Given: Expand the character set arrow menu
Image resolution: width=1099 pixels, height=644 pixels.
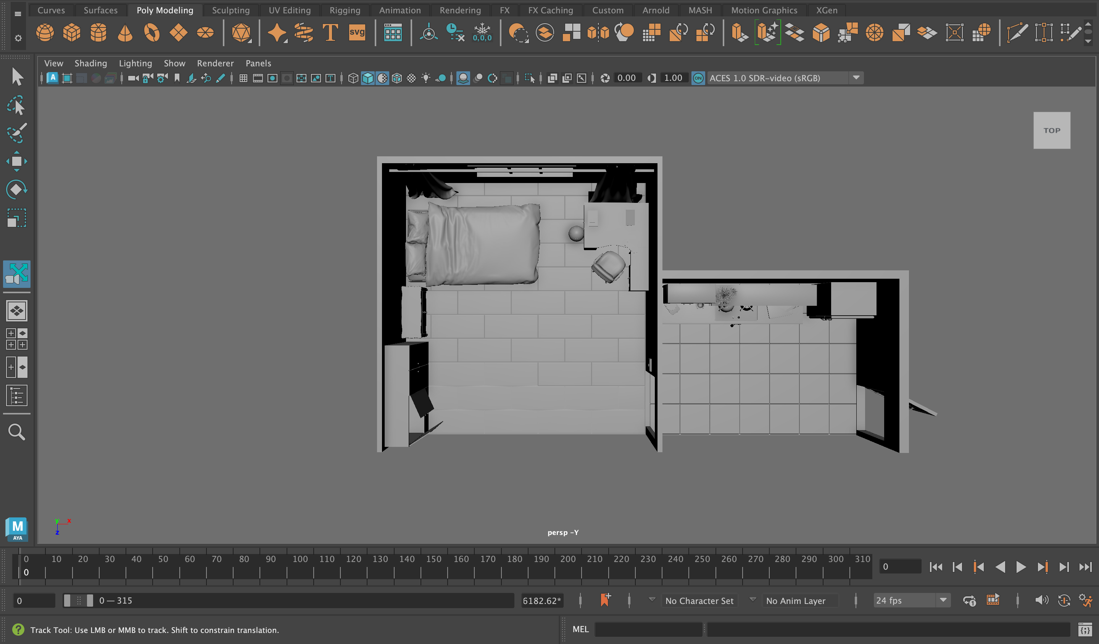Looking at the screenshot, I should pos(652,599).
